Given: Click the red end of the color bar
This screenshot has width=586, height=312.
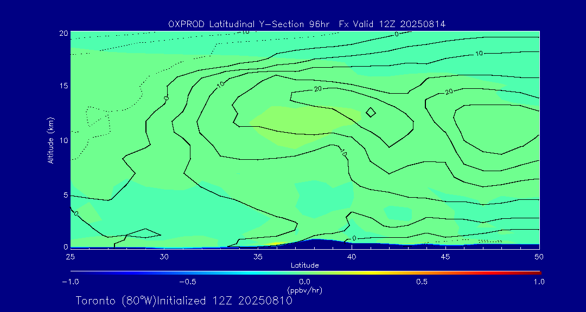Looking at the screenshot, I should 536,272.
